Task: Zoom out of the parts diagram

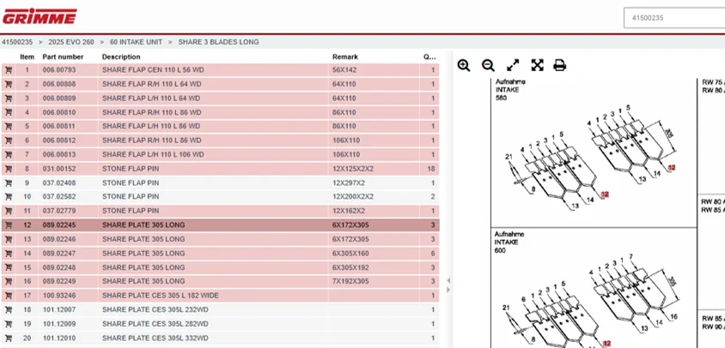Action: coord(488,65)
